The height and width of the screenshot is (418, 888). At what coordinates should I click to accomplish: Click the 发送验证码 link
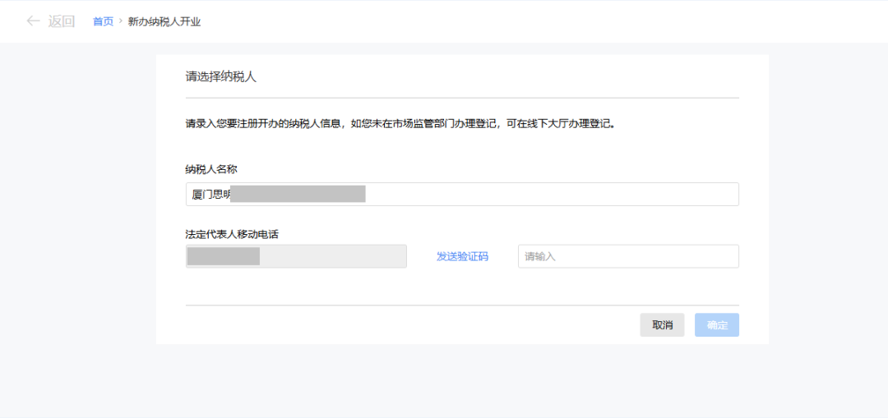point(462,256)
